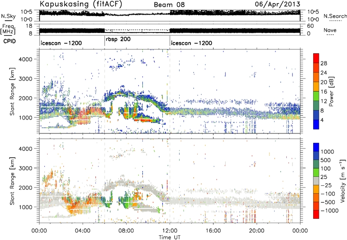Click the 'N.Search' legend label
This screenshot has height=240, width=347.
pos(335,16)
